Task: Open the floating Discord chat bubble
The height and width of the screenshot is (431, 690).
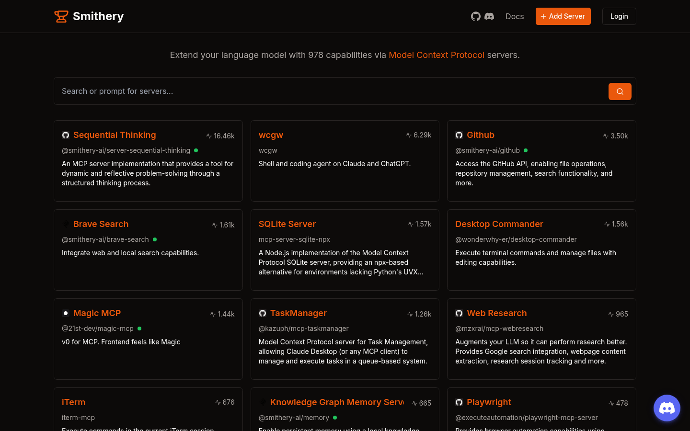Action: pyautogui.click(x=667, y=408)
